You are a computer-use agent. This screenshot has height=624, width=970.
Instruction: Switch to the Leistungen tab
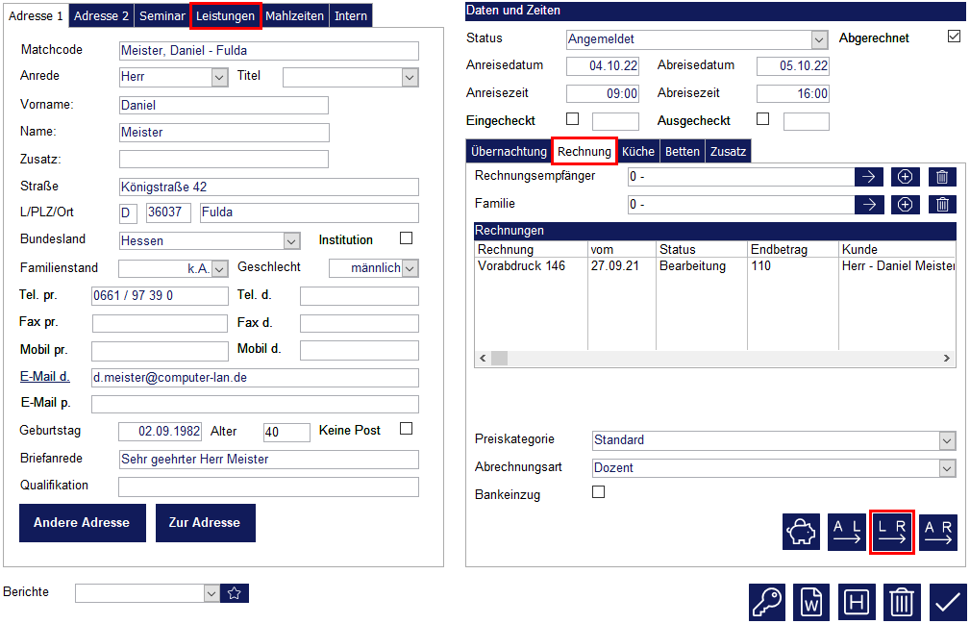tap(226, 16)
